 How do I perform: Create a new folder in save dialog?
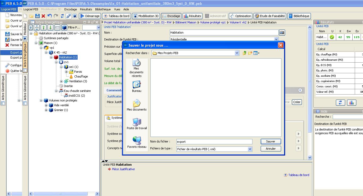[x=250, y=53]
